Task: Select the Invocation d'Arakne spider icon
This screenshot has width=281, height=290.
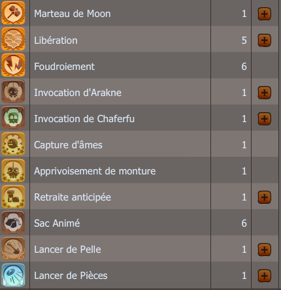Action: [x=13, y=91]
